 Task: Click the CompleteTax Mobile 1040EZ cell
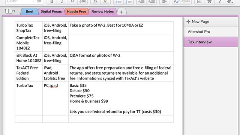tap(29, 43)
